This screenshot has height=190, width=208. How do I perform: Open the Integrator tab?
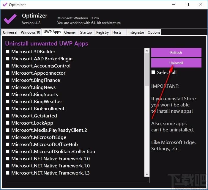pyautogui.click(x=136, y=32)
